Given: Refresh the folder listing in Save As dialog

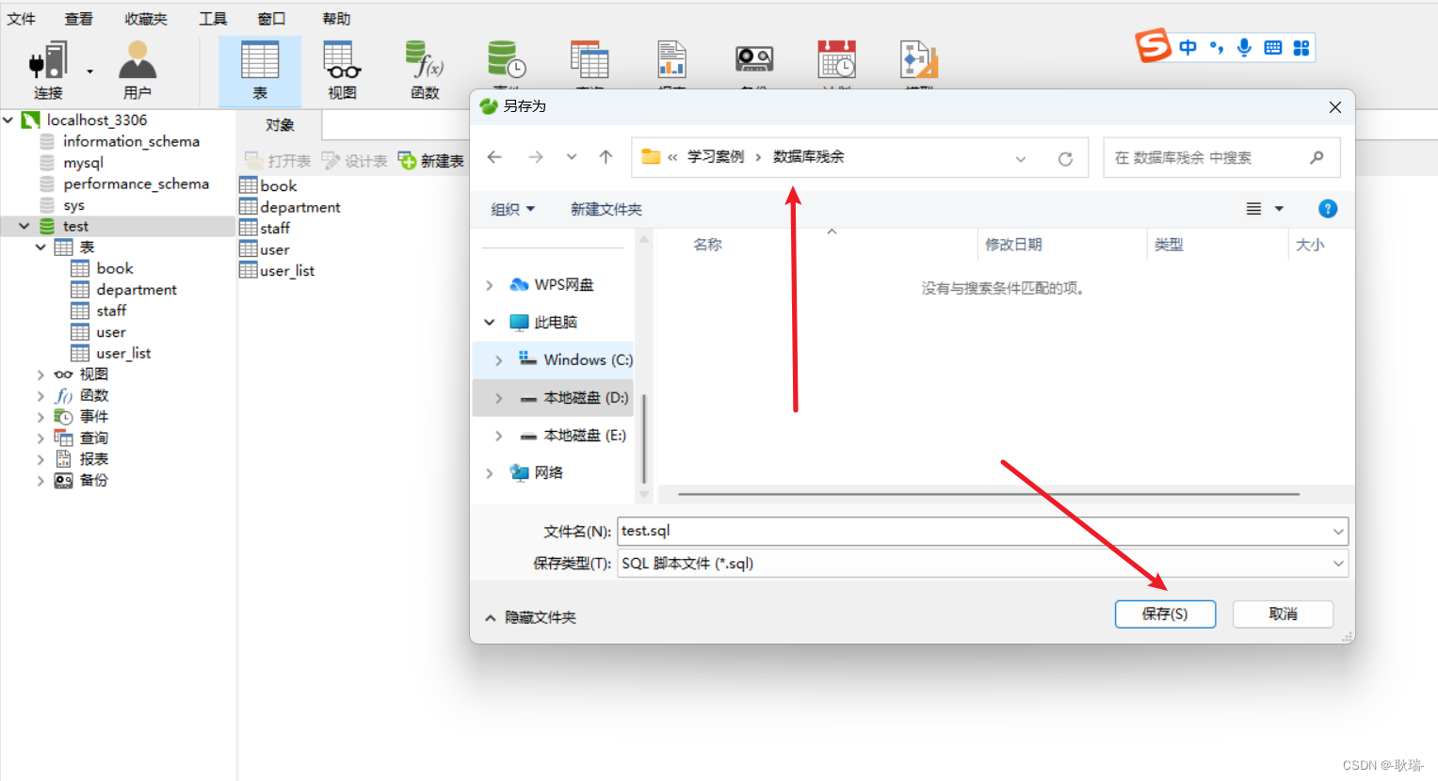Looking at the screenshot, I should click(1065, 159).
